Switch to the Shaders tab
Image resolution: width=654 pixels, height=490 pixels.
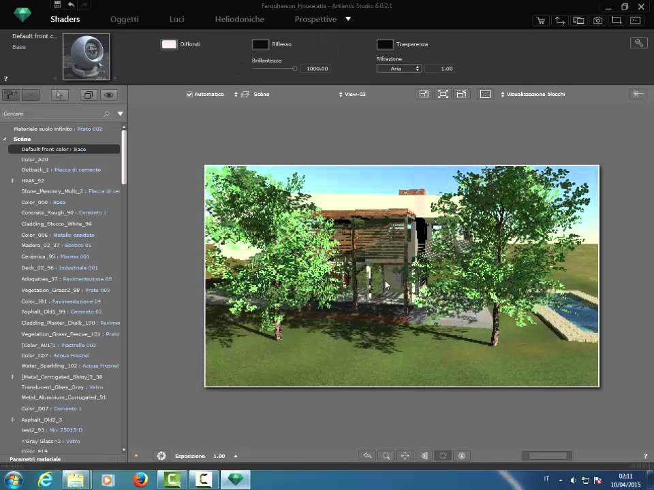pos(65,19)
